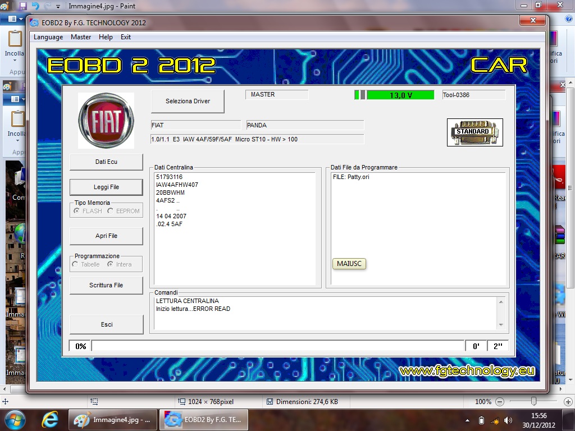Click the Seleziona Driver button
The image size is (575, 431).
tap(188, 101)
